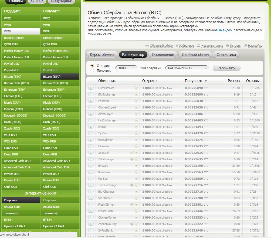Click the wrench icon beside Настройка
Image resolution: width=271 pixels, height=238 pixels.
click(245, 46)
